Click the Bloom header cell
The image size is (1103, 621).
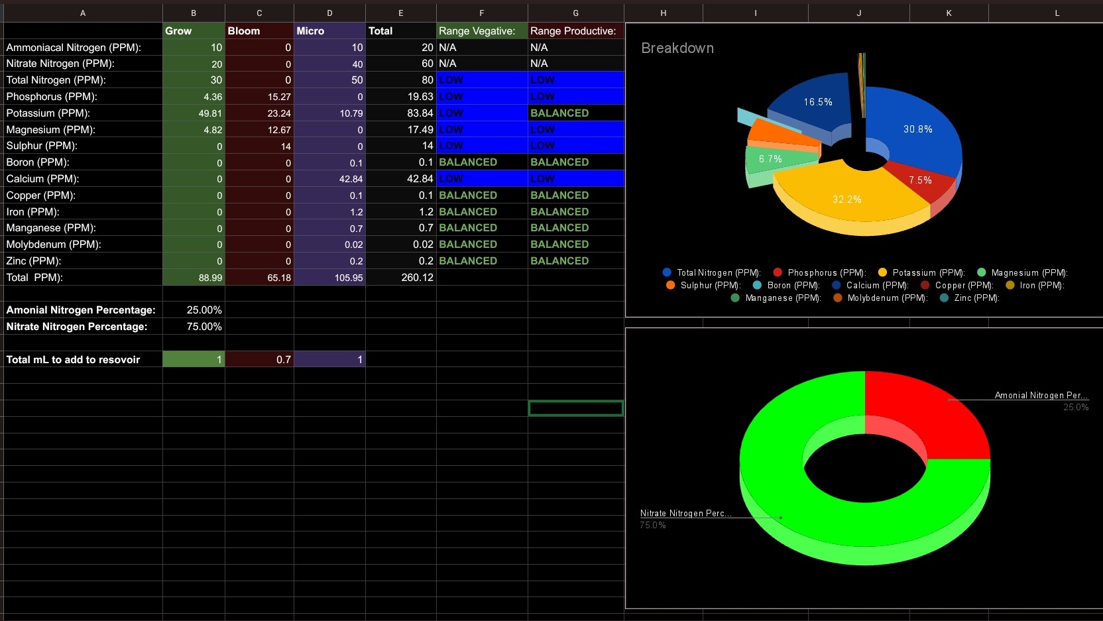point(259,31)
